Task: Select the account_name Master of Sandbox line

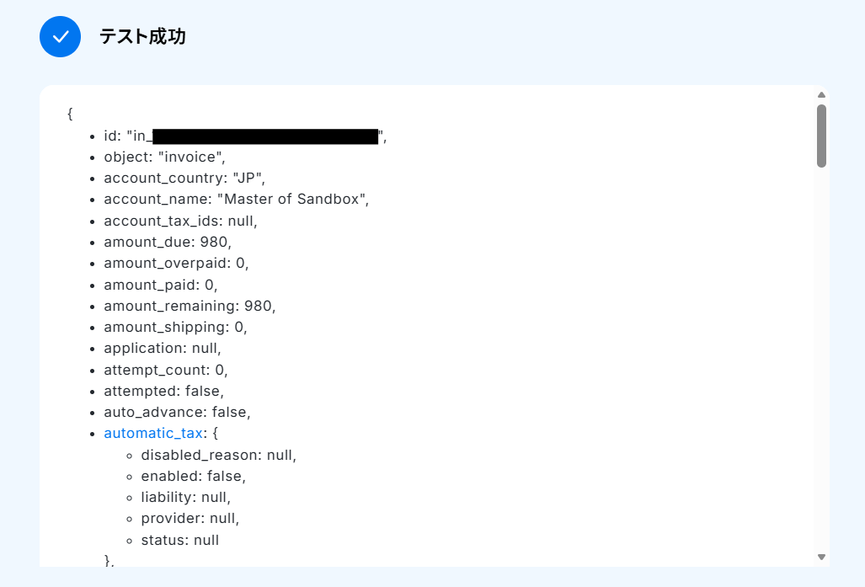Action: tap(236, 199)
